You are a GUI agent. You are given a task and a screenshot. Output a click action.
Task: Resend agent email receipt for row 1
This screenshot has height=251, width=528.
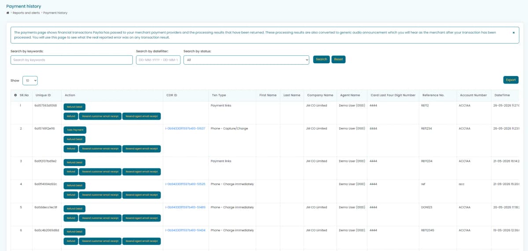[x=142, y=116]
